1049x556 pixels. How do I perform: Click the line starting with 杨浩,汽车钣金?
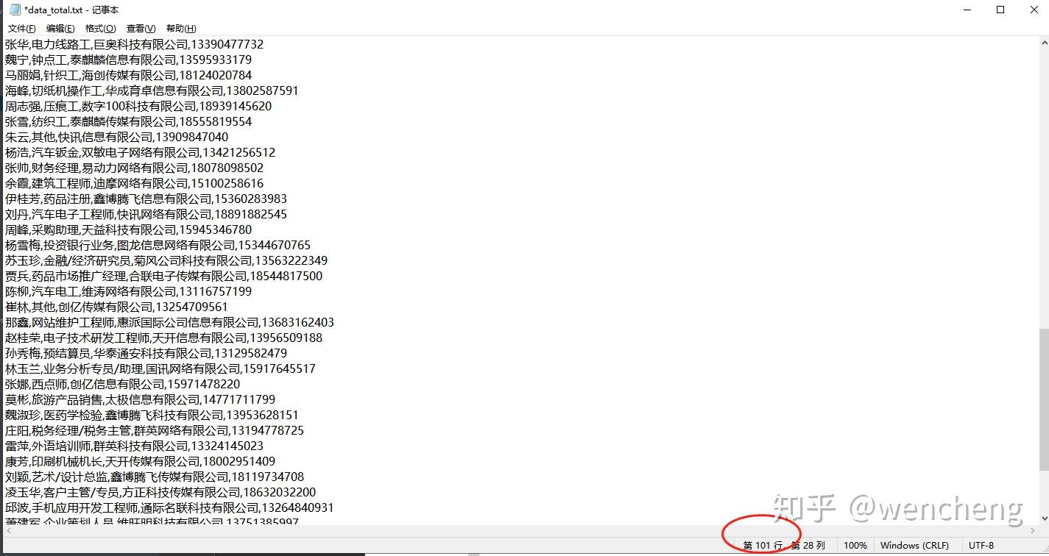point(140,152)
